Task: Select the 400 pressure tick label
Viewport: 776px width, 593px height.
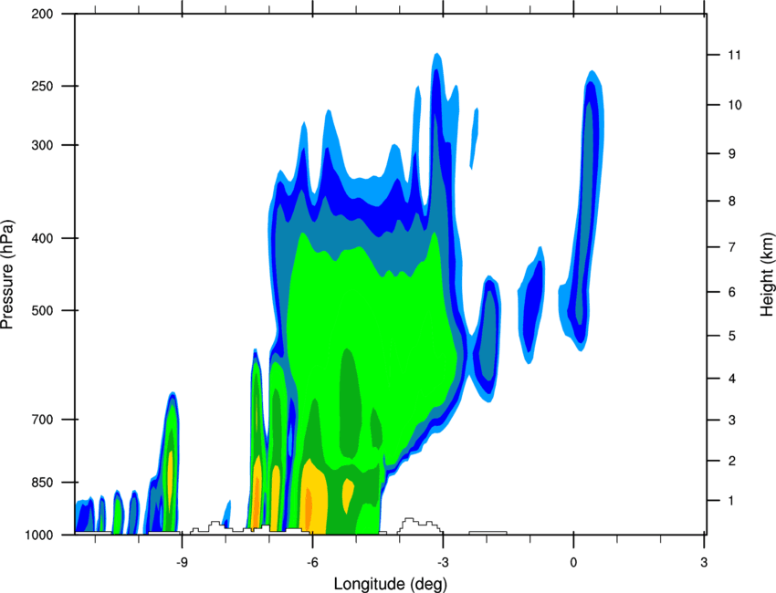Action: pyautogui.click(x=42, y=238)
